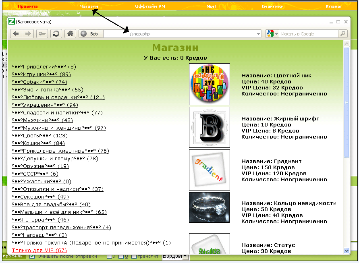Open 'Магазин' in the top menu
The height and width of the screenshot is (263, 359).
(89, 6)
